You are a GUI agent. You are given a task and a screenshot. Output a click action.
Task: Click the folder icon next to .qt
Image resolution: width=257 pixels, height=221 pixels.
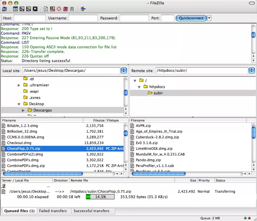[25, 78]
